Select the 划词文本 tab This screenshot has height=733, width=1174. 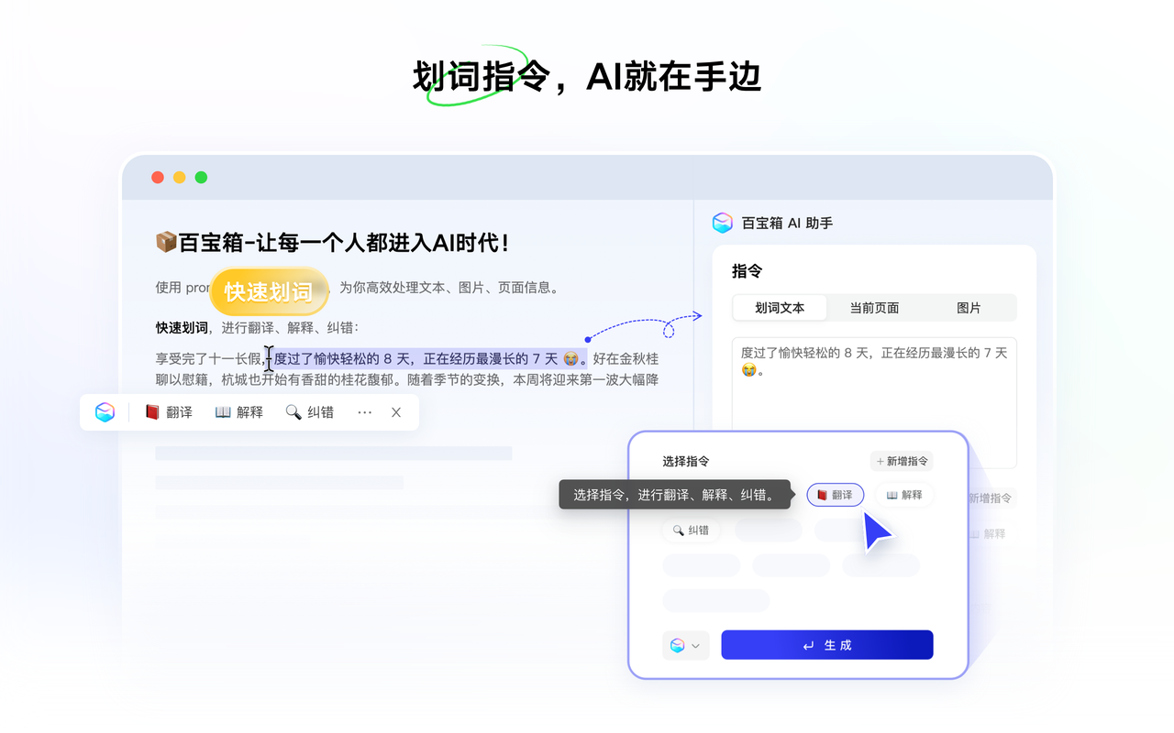pos(780,307)
